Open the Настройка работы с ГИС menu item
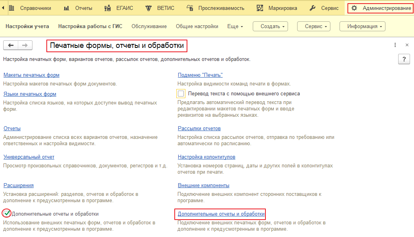The image size is (414, 237). [x=90, y=26]
